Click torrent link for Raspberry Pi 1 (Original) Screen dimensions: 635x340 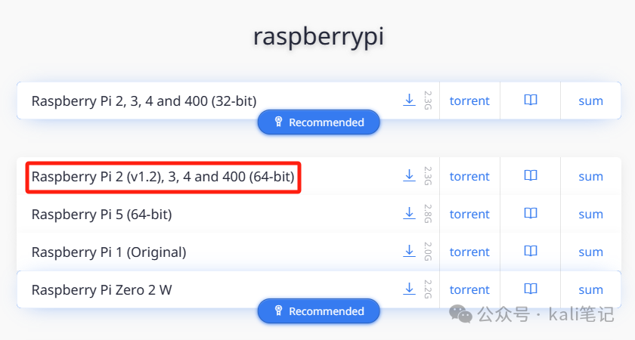point(469,252)
